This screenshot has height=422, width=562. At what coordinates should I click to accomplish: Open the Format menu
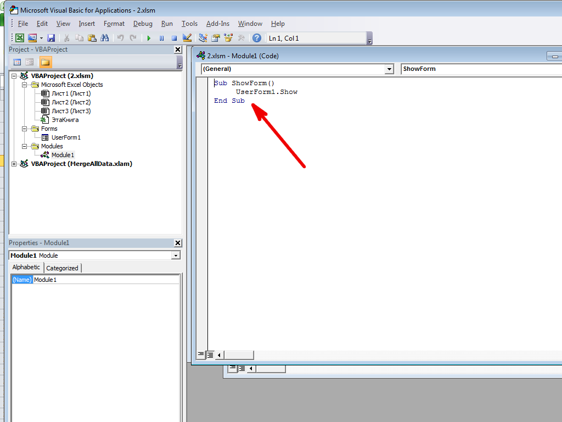(x=114, y=24)
